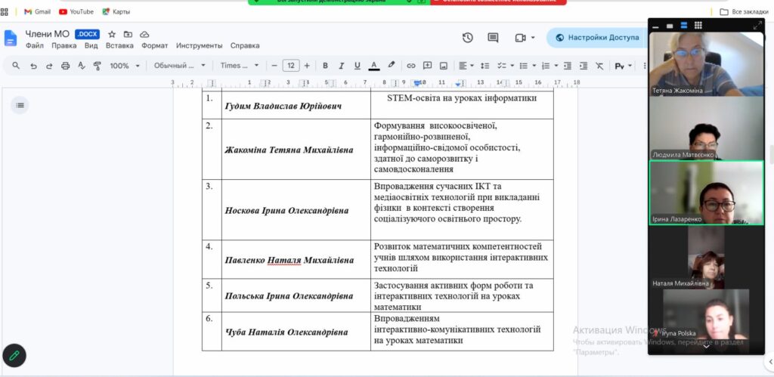The width and height of the screenshot is (774, 377).
Task: Check the cloud save status icon
Action: tap(144, 34)
